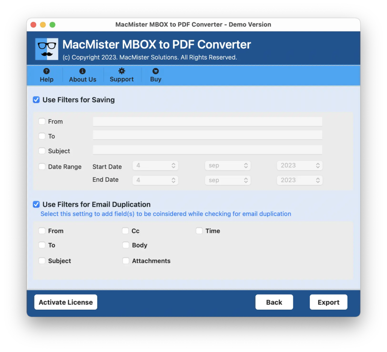Tick the Body duplication checkbox
Screen dimensions: 387x352
(x=126, y=245)
